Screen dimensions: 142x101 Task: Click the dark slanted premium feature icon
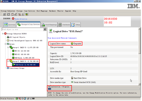28,98
